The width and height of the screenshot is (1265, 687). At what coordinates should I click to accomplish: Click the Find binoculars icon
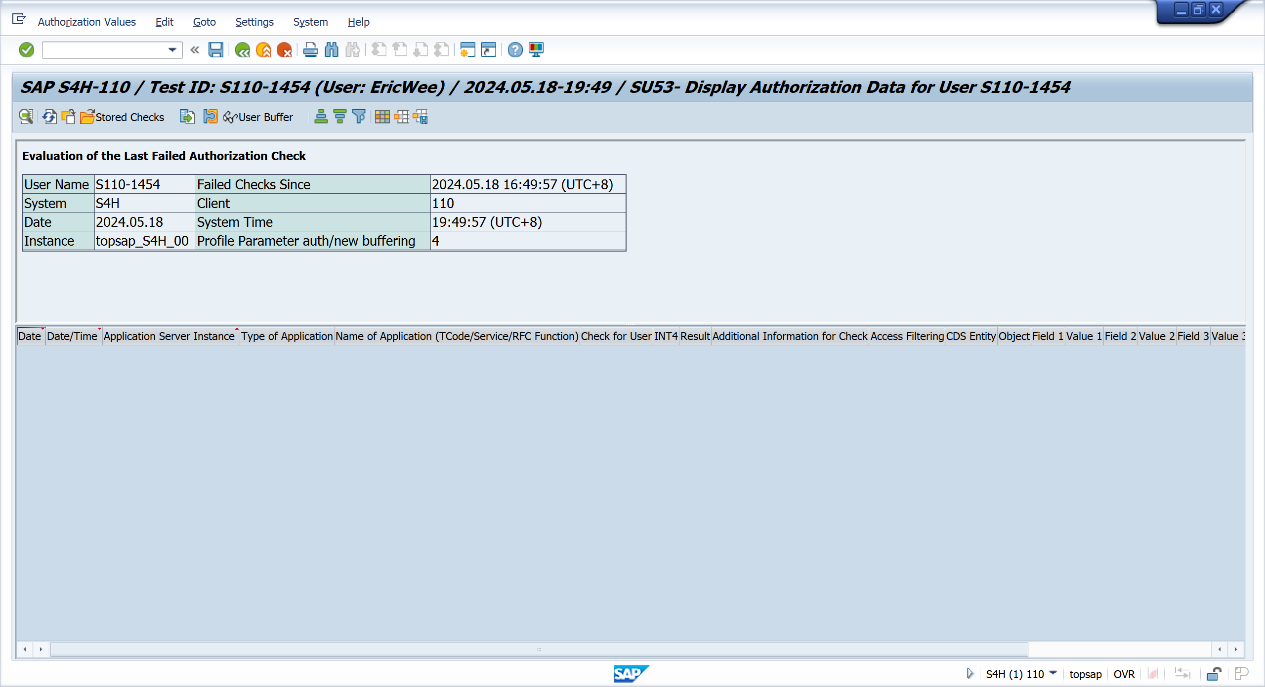click(x=332, y=50)
